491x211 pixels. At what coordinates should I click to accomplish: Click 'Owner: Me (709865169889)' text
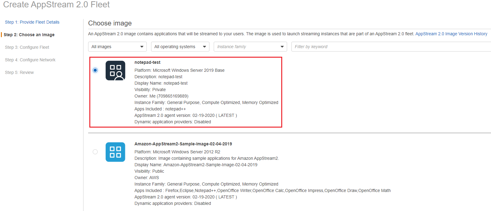point(162,96)
